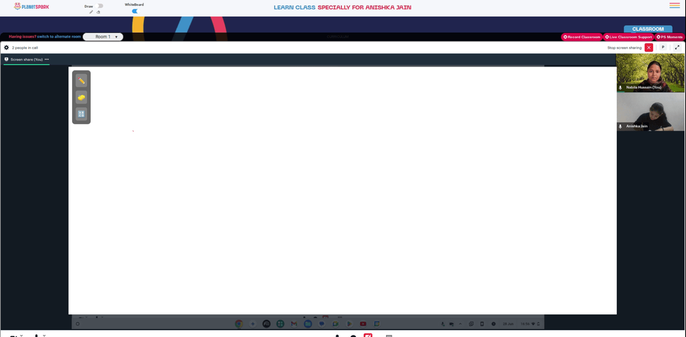The image size is (686, 337).
Task: Open call settings gear icon
Action: tap(6, 48)
